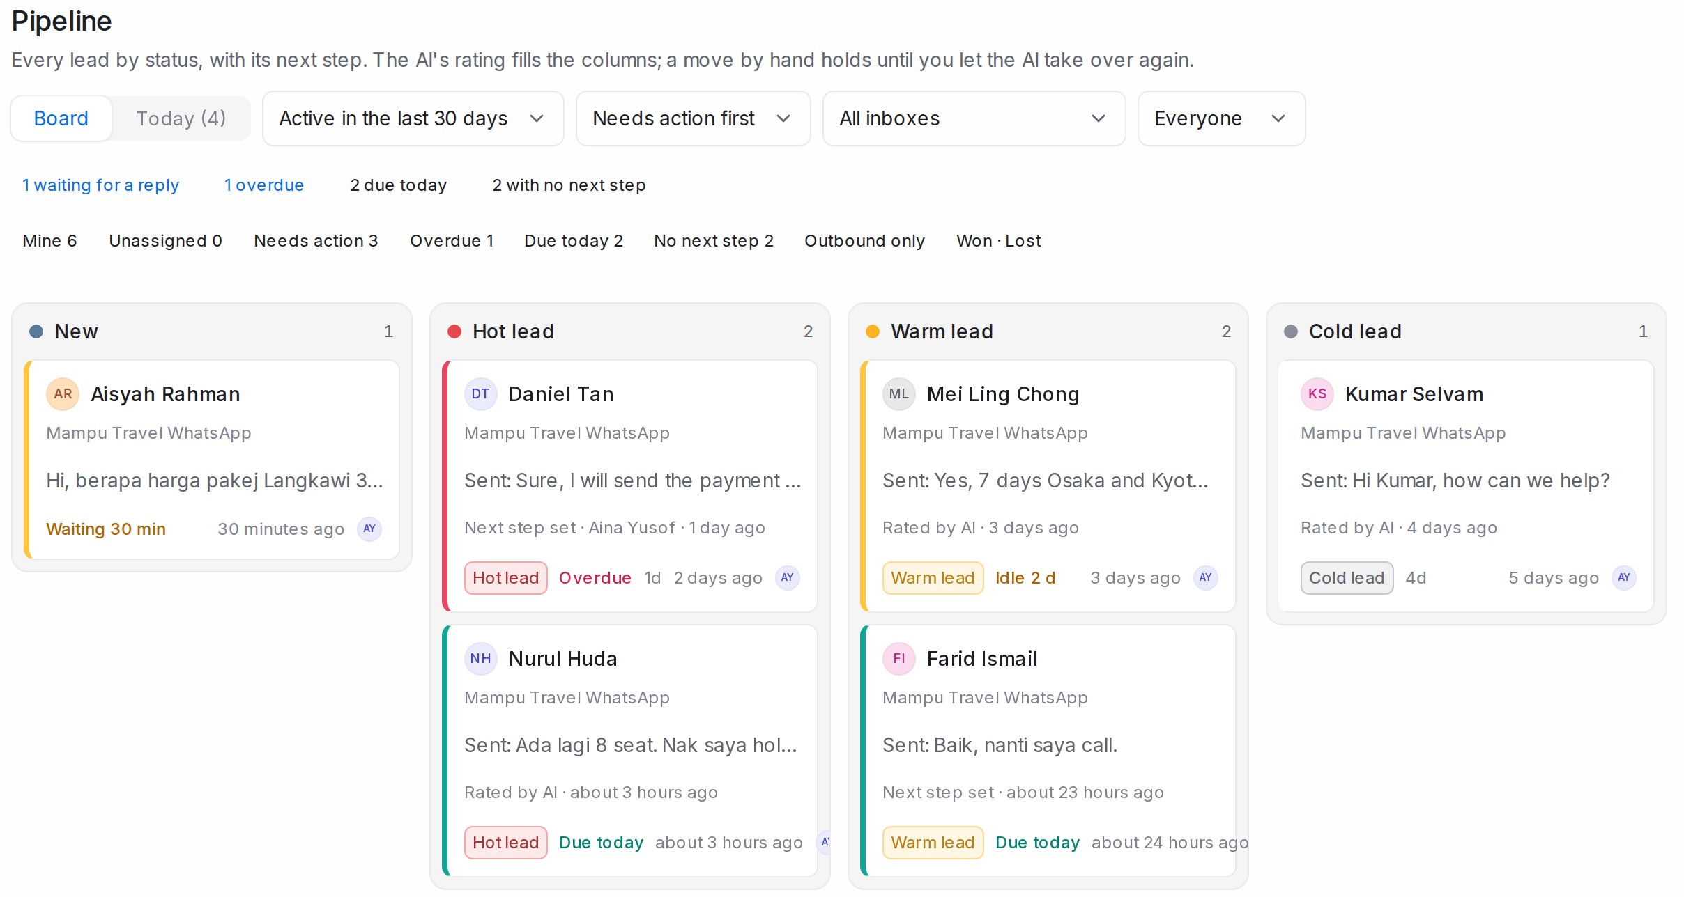Image resolution: width=1684 pixels, height=897 pixels.
Task: Toggle the Needs action 3 filter
Action: (316, 241)
